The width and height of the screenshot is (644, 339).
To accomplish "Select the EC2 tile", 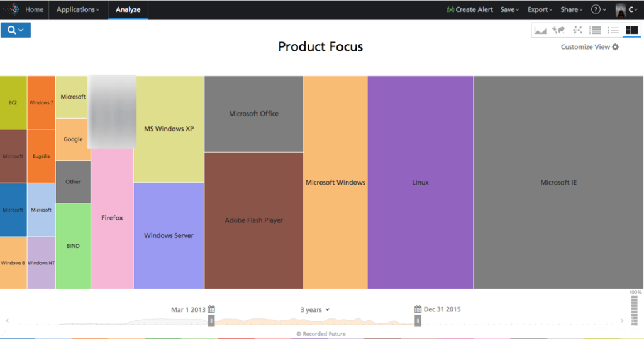I will [x=13, y=102].
